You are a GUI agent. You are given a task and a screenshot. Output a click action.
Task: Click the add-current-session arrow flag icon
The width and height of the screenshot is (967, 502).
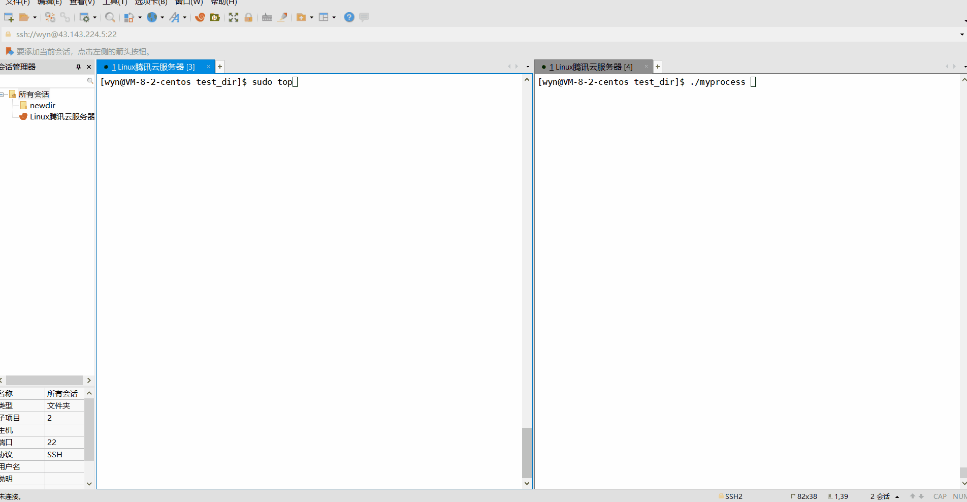9,51
